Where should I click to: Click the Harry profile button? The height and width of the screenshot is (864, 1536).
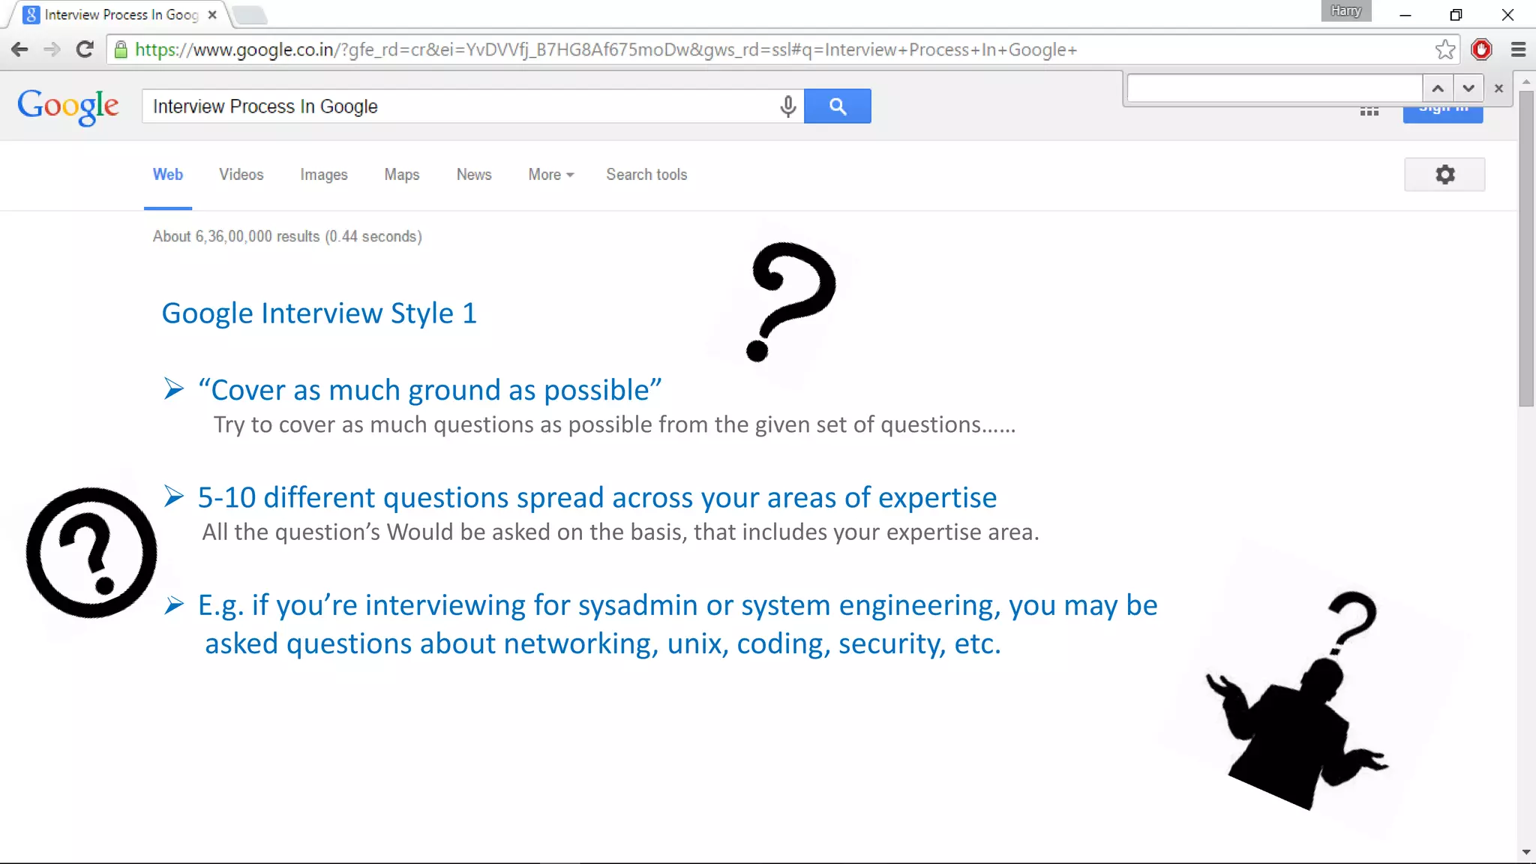[1346, 11]
